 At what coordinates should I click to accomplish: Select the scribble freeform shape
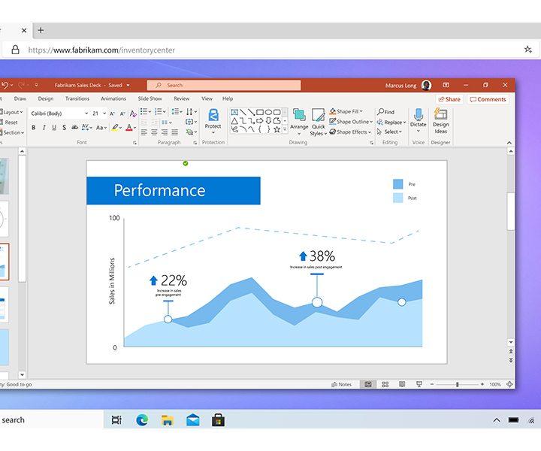click(234, 129)
